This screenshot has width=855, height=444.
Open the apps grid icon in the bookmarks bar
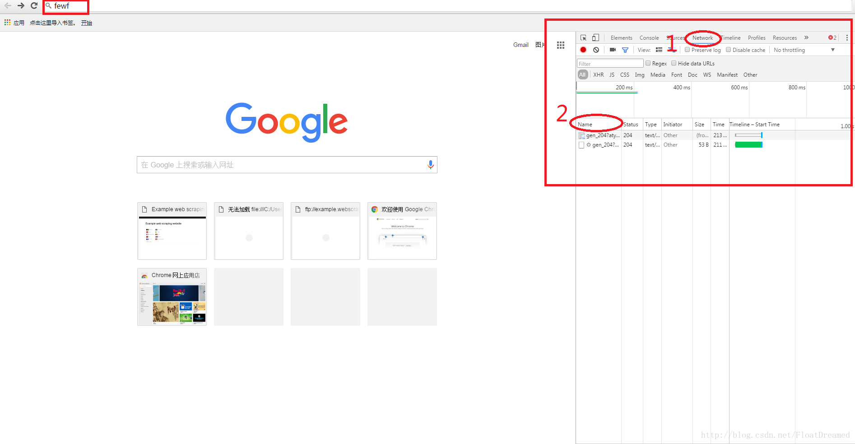pos(7,22)
